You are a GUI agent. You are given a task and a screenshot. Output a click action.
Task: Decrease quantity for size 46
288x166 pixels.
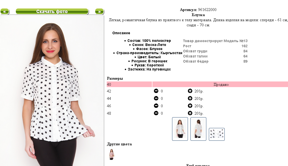pos(156,106)
